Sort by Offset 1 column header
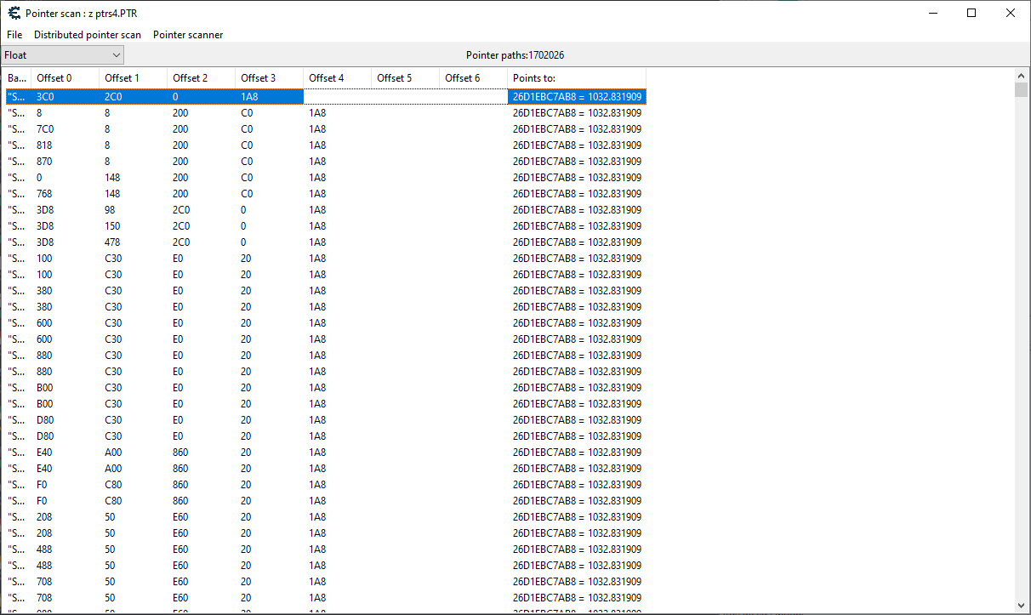Viewport: 1031px width, 615px height. tap(133, 78)
